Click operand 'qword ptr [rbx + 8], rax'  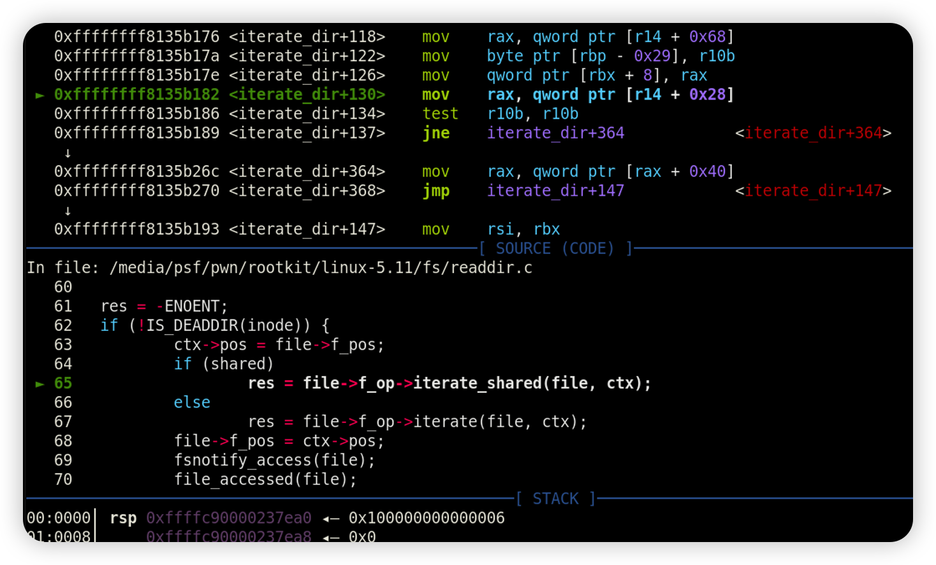pyautogui.click(x=597, y=75)
